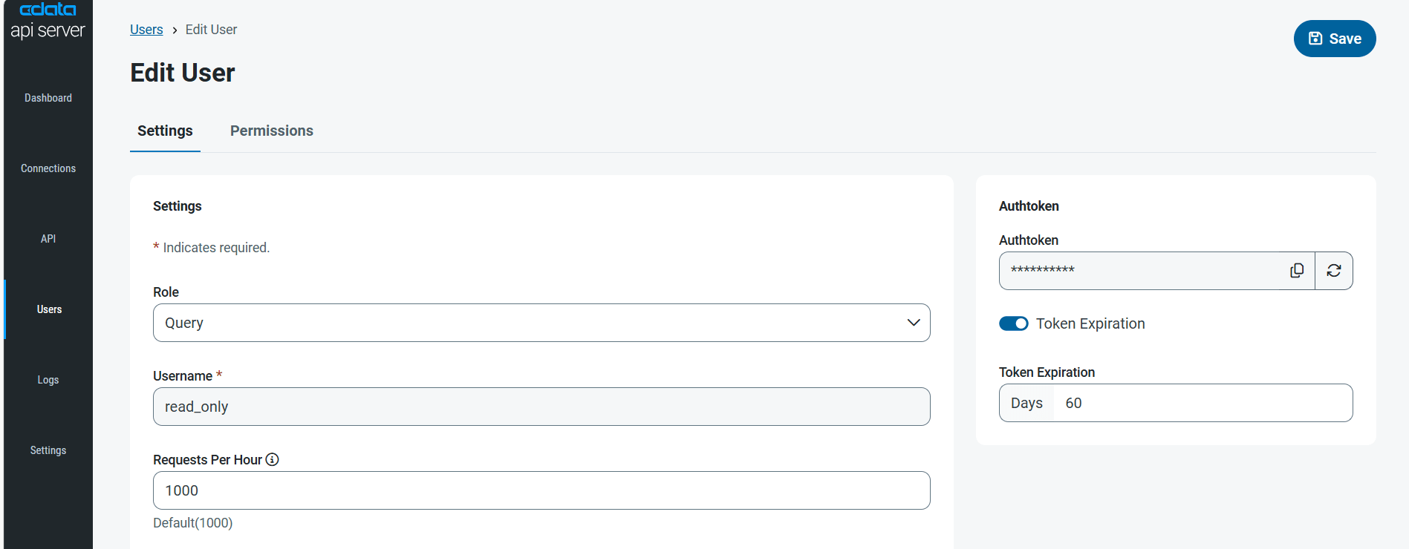Go back to Users via breadcrumb link
This screenshot has width=1409, height=549.
(146, 30)
